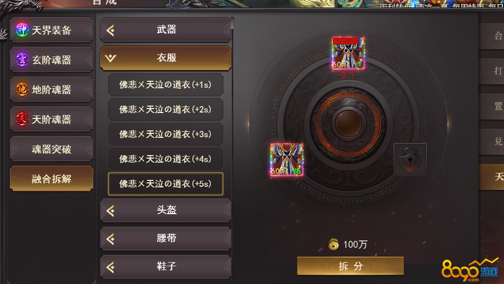The width and height of the screenshot is (504, 284).
Task: Expand the 头盔 category
Action: click(x=166, y=210)
